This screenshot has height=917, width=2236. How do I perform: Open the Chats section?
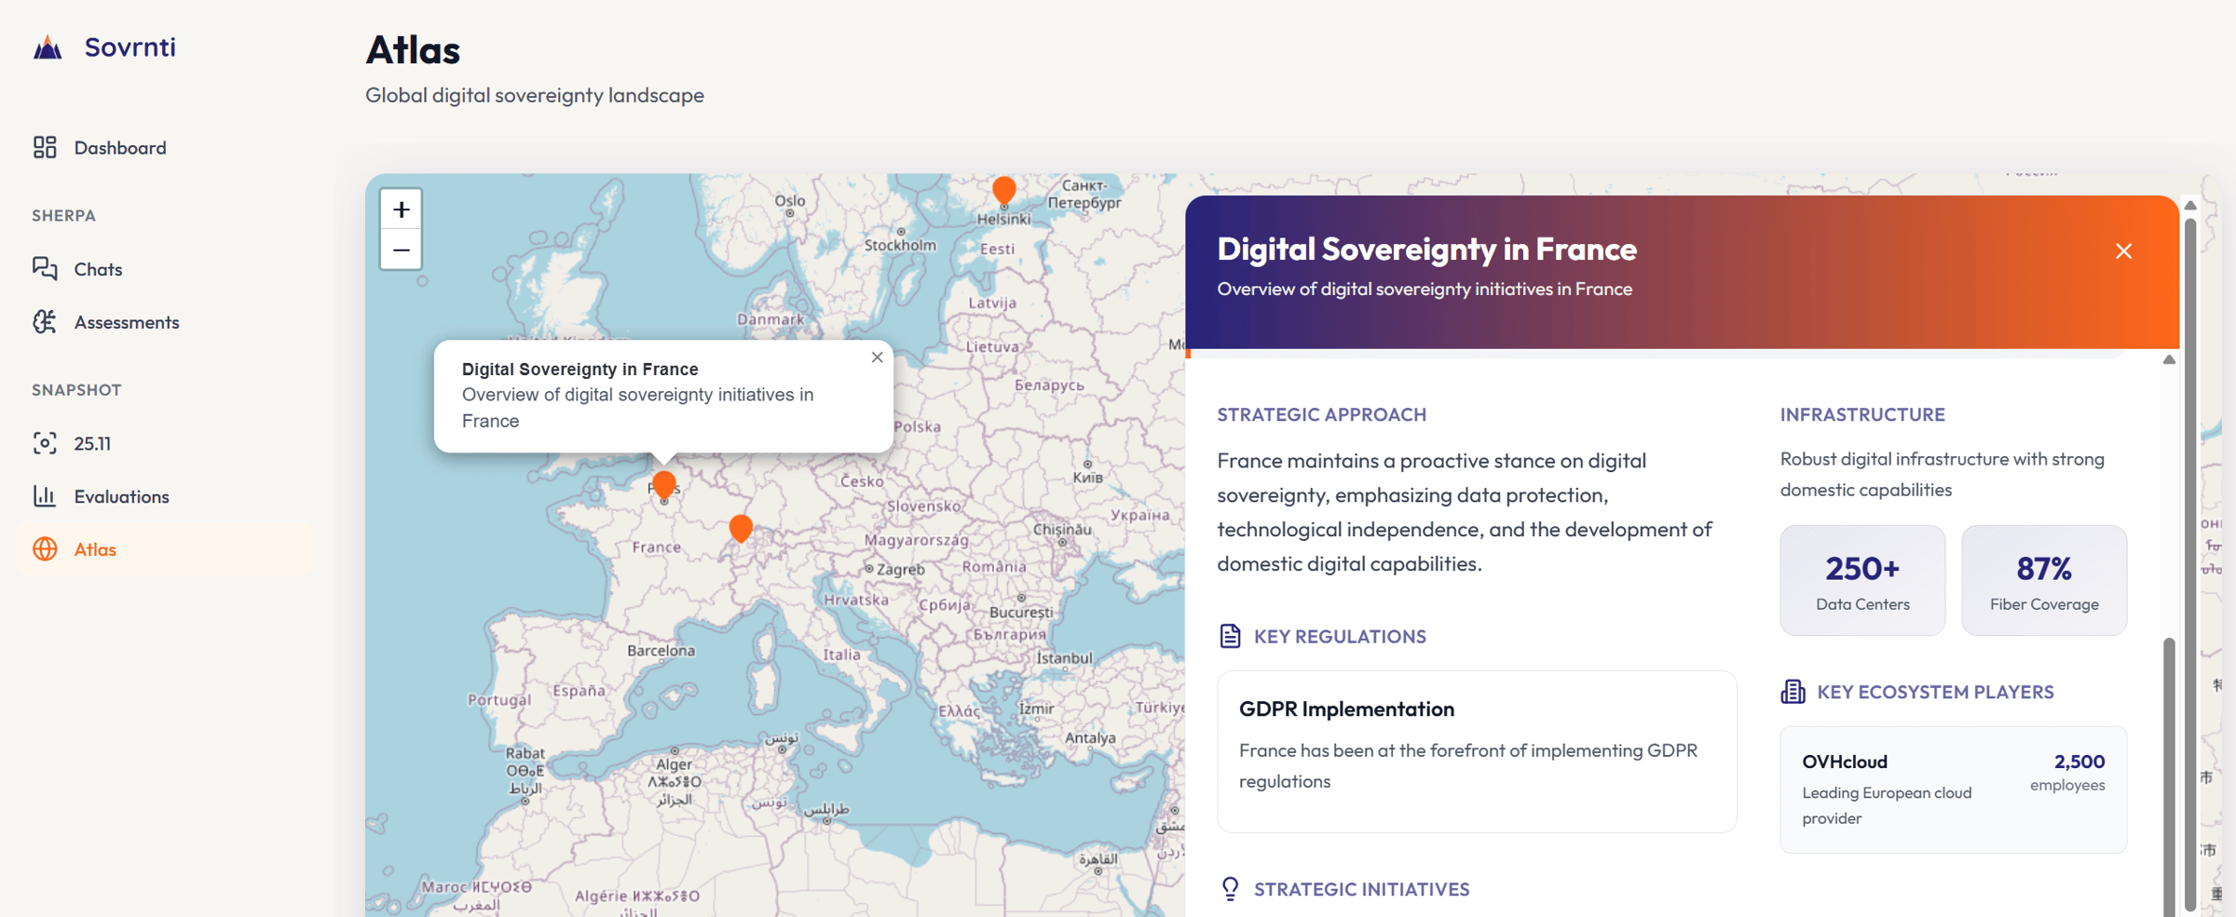[97, 269]
